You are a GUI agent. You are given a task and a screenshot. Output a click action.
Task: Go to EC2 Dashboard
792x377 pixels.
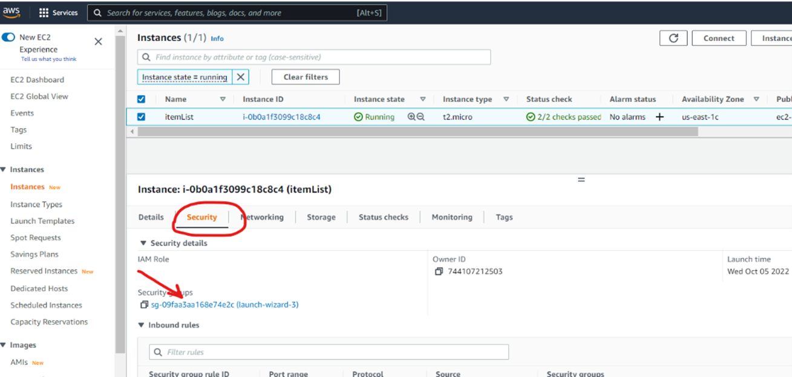(x=37, y=80)
